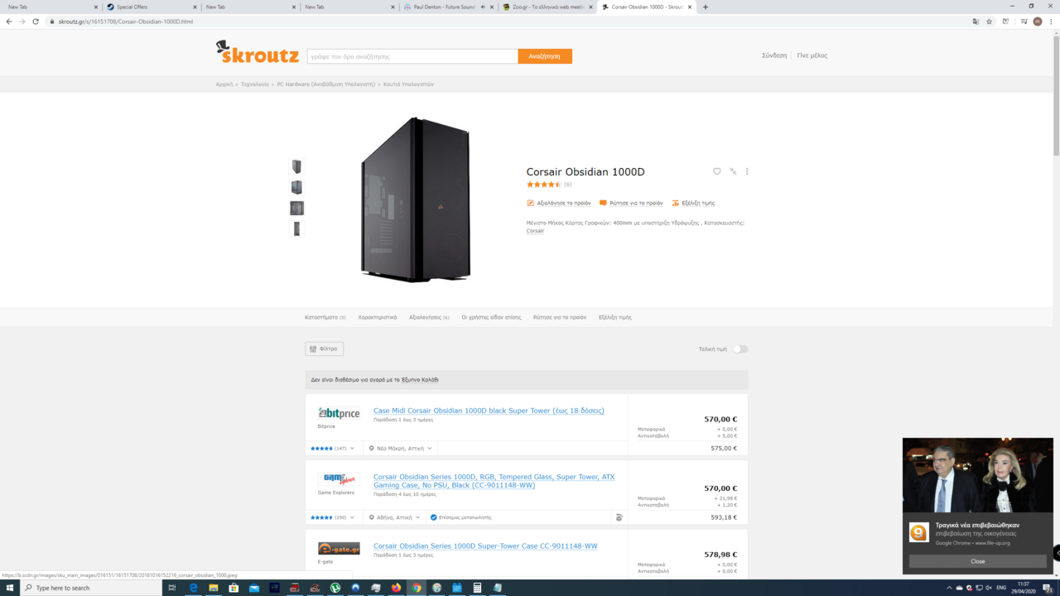Click the payment icon in Game Explorers row
1060x596 pixels.
pyautogui.click(x=619, y=517)
